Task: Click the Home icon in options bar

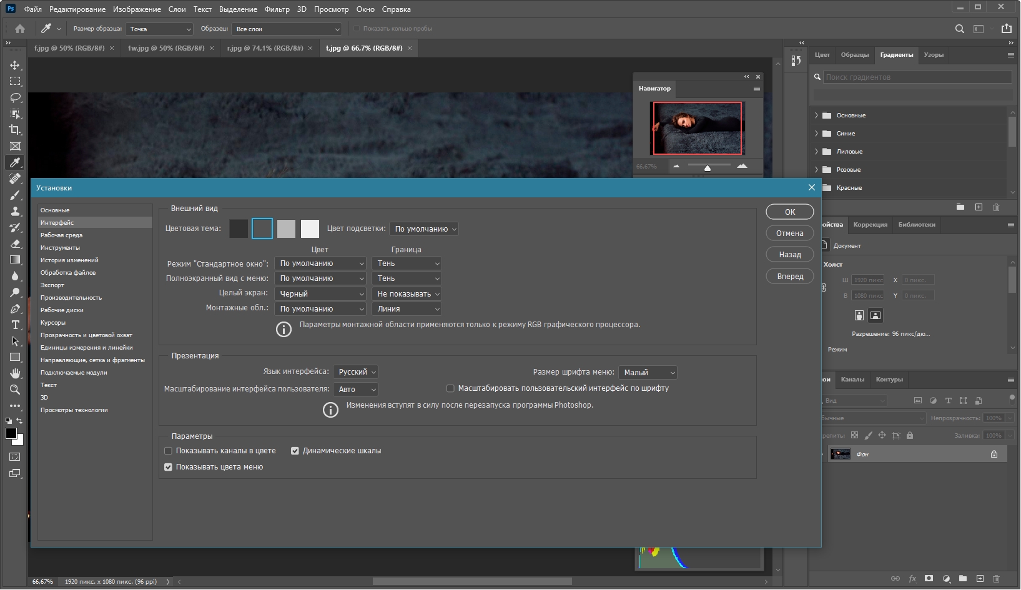Action: (20, 29)
